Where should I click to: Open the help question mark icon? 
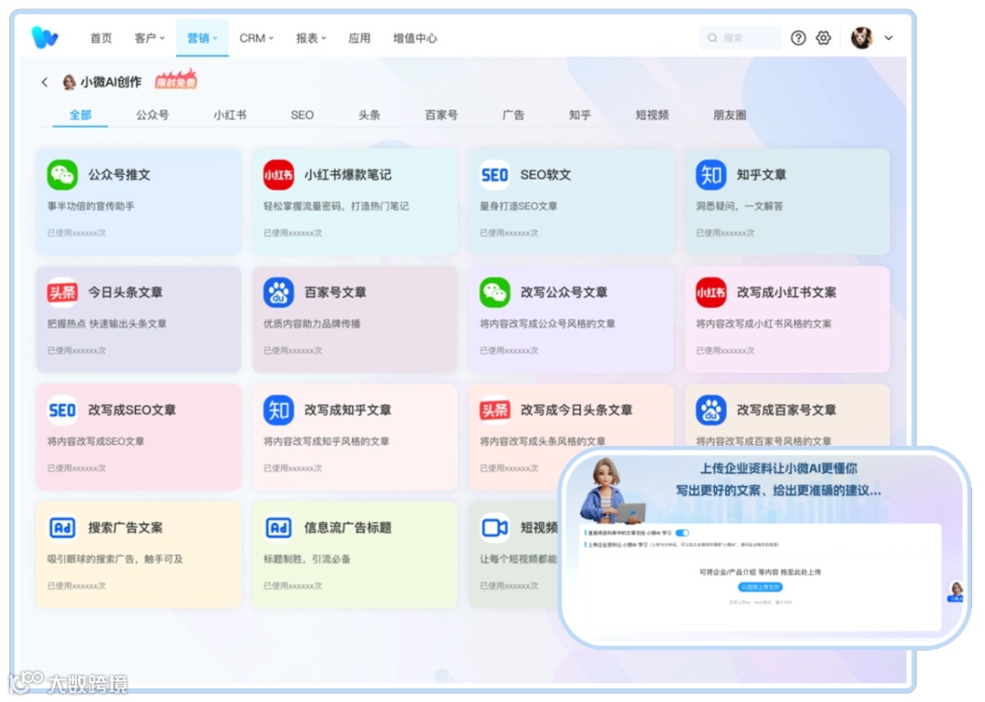tap(798, 37)
